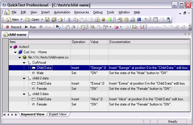193x125 pixels.
Task: Show more toolbar buttons via chevron
Action: [190, 25]
